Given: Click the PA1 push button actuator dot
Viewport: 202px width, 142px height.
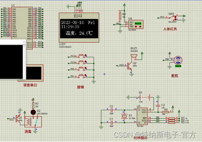Looking at the screenshot, I should click(x=85, y=75).
